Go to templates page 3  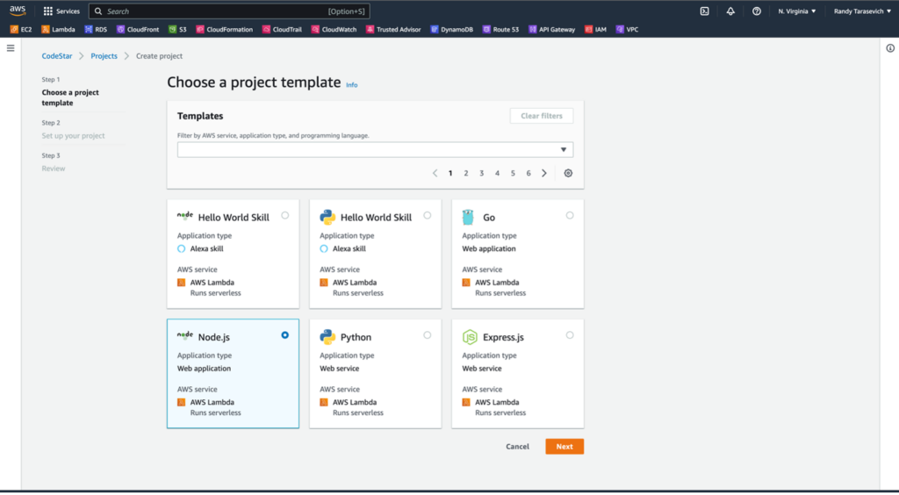(x=482, y=173)
